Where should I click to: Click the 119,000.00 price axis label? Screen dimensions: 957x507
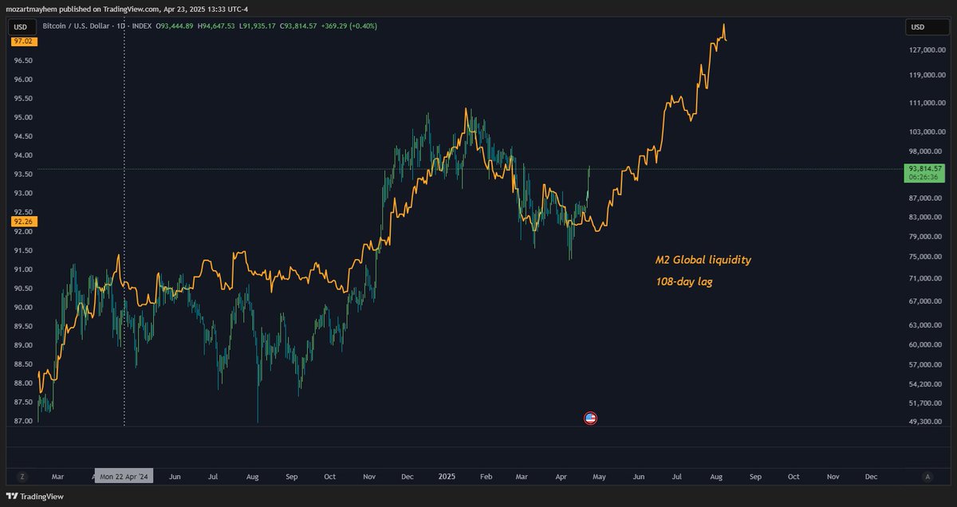(927, 76)
